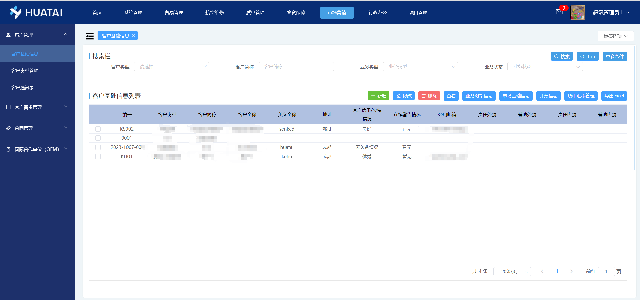Click the 查看 button
Image resolution: width=640 pixels, height=300 pixels.
click(x=451, y=96)
